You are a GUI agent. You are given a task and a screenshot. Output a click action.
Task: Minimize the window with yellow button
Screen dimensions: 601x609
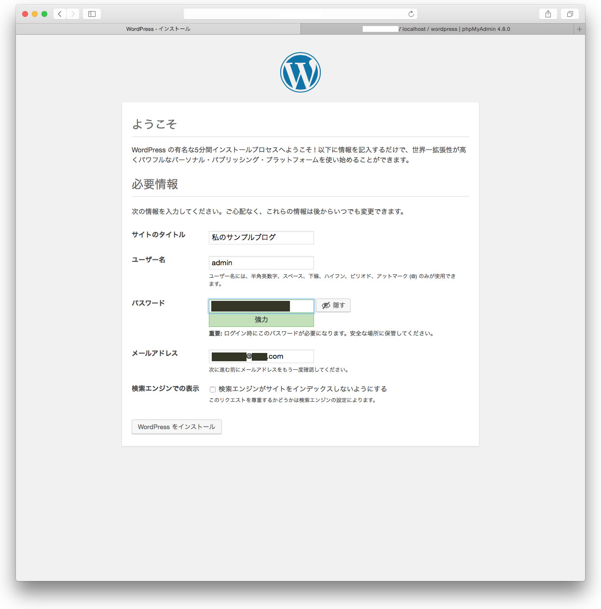(x=35, y=14)
